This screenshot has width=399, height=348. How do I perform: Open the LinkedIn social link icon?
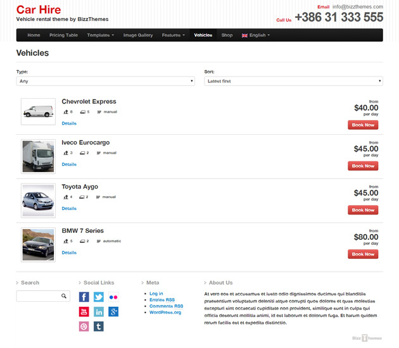click(x=99, y=312)
